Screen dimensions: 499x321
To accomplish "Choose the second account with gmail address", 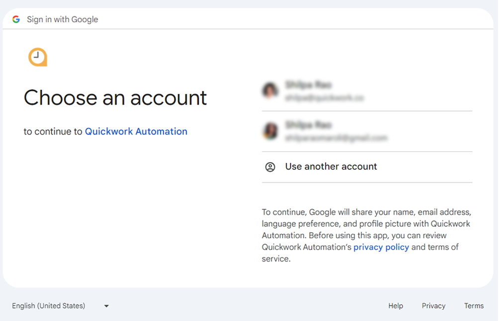I will coord(367,131).
